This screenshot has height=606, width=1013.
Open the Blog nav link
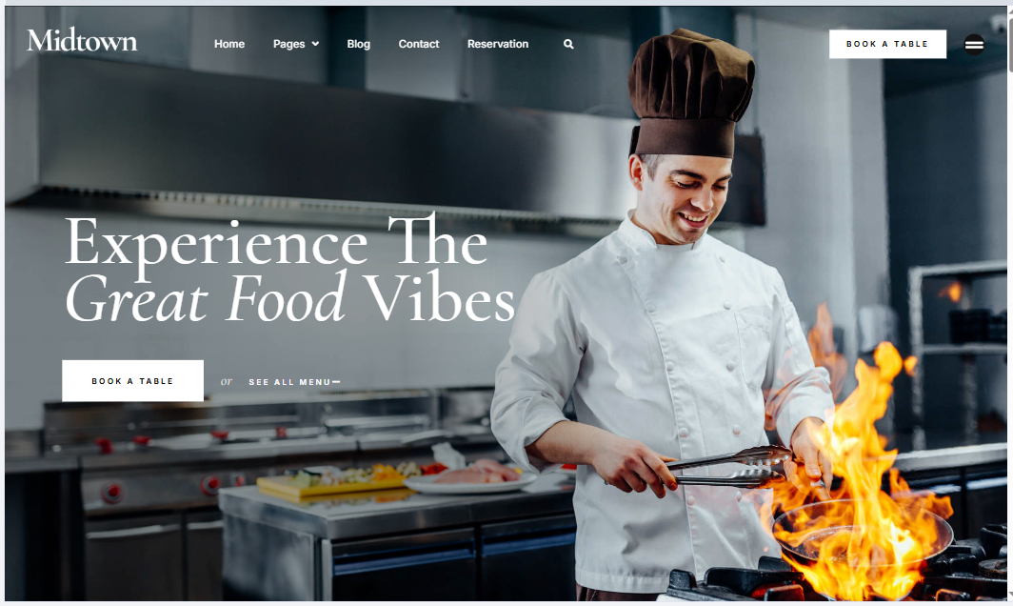[359, 44]
